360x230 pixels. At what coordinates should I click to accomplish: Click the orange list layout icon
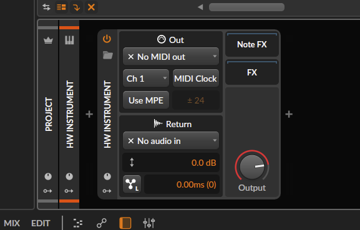pos(61,7)
